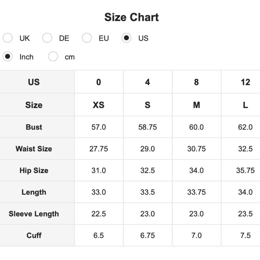Switch measurement units to cm
This screenshot has width=260, height=260.
[53, 56]
